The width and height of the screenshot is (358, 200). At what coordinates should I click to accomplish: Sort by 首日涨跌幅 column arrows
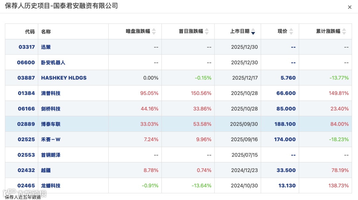(x=207, y=31)
